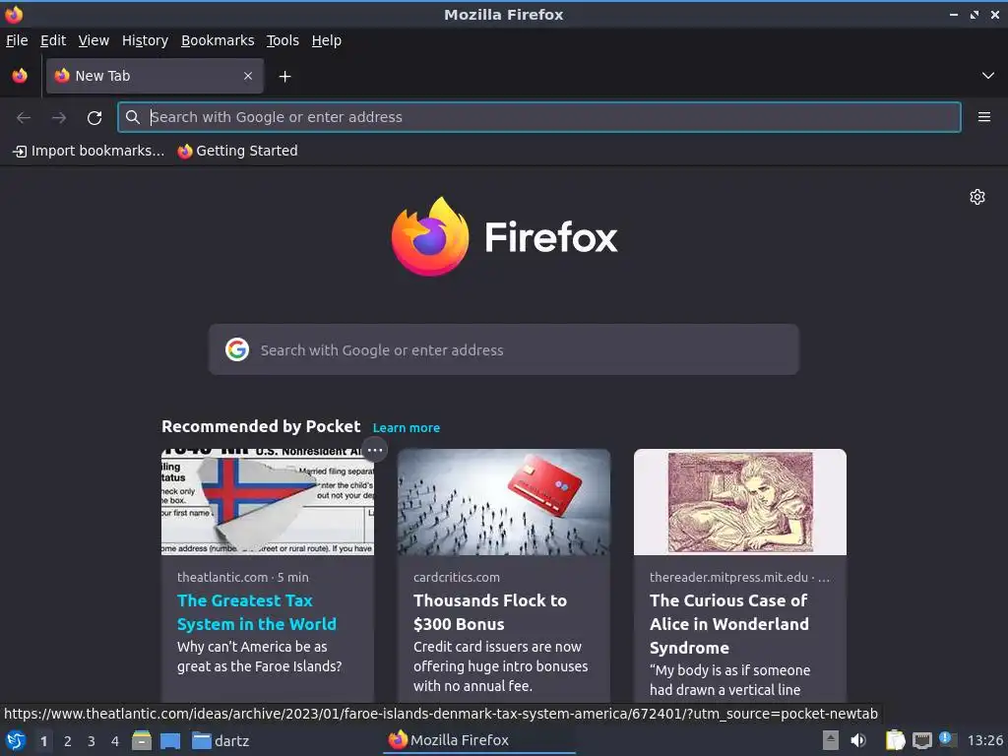This screenshot has width=1008, height=756.
Task: Open Curious Case of Alice article title
Action: pyautogui.click(x=729, y=623)
